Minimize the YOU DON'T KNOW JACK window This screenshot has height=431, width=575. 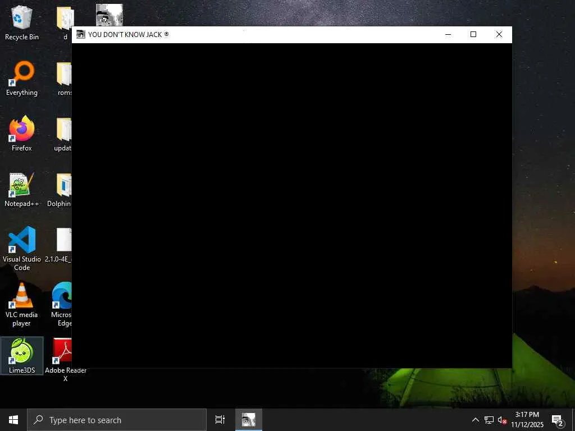(x=448, y=34)
